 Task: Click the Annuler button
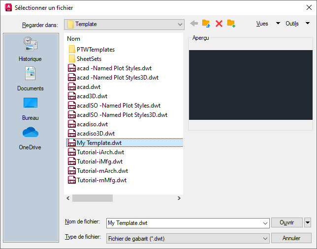point(291,238)
